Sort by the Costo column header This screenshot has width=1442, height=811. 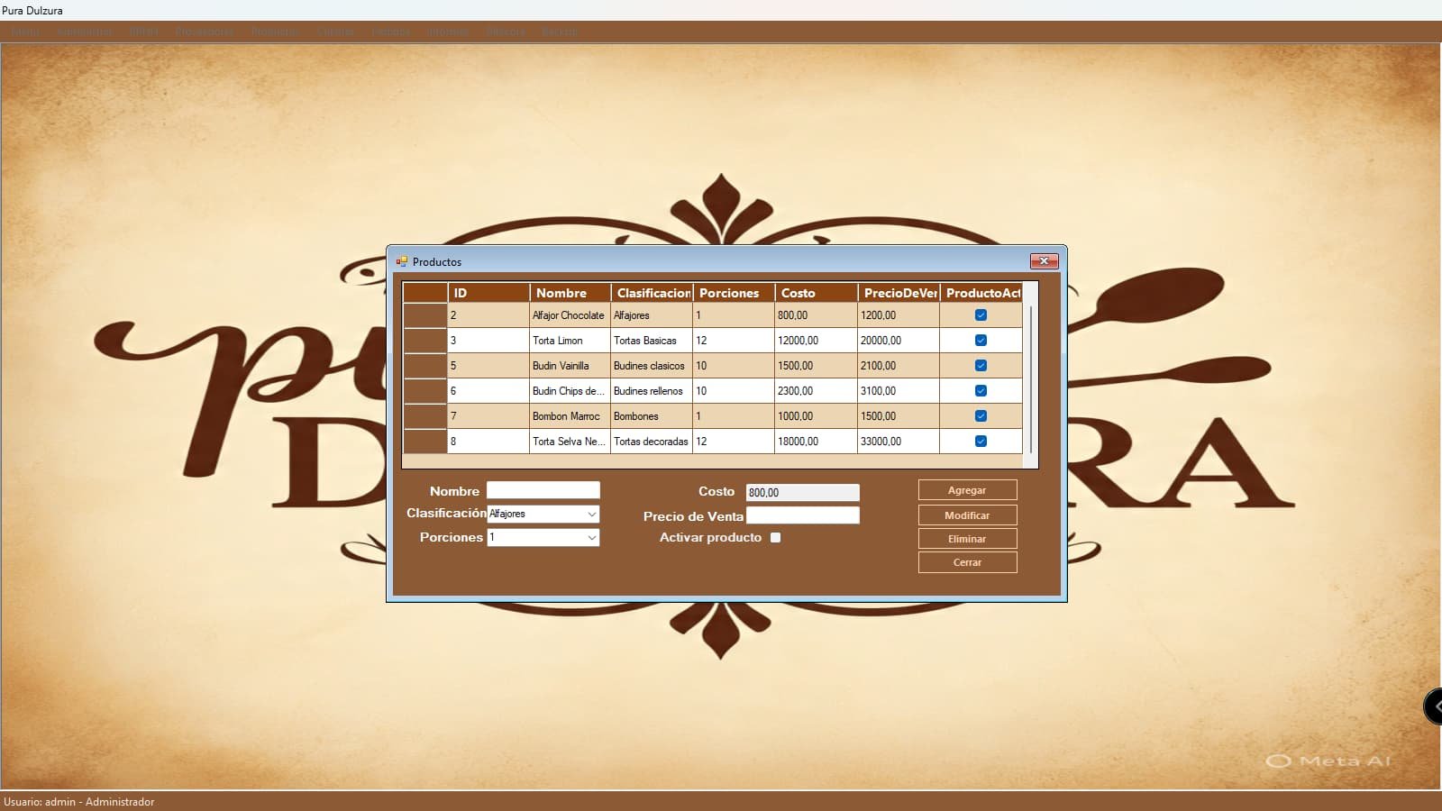tap(816, 293)
